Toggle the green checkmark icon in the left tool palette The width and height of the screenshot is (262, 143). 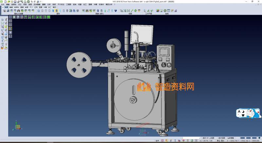click(6, 27)
